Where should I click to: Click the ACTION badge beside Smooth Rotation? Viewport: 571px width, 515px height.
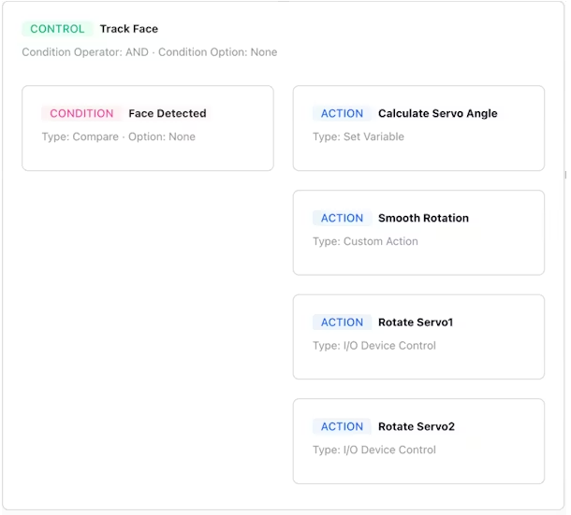[x=342, y=218]
